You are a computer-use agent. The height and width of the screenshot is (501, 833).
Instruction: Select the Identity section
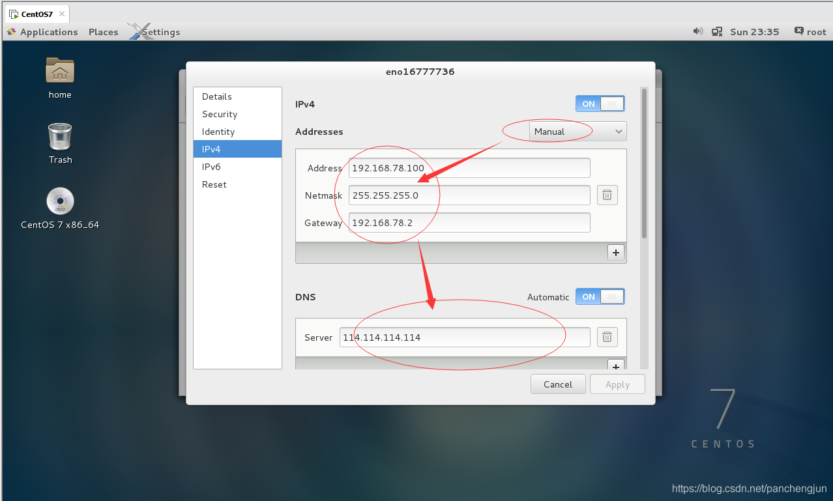click(x=237, y=132)
